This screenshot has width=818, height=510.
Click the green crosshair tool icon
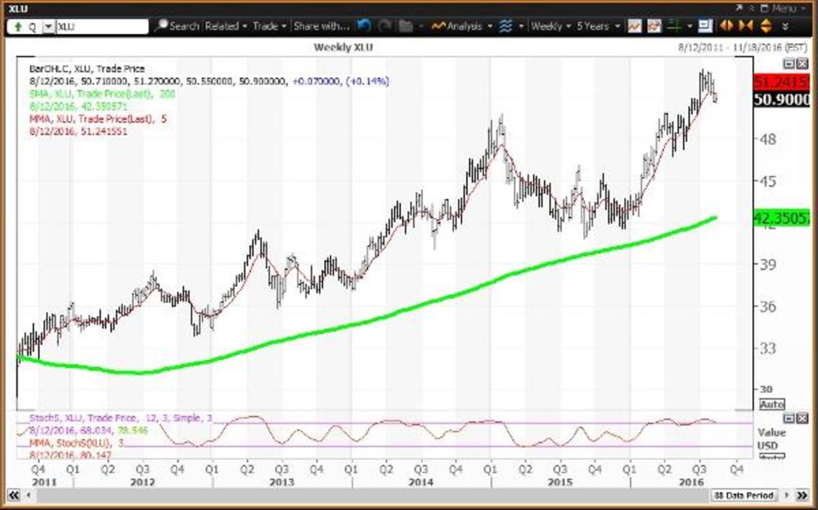[x=676, y=27]
